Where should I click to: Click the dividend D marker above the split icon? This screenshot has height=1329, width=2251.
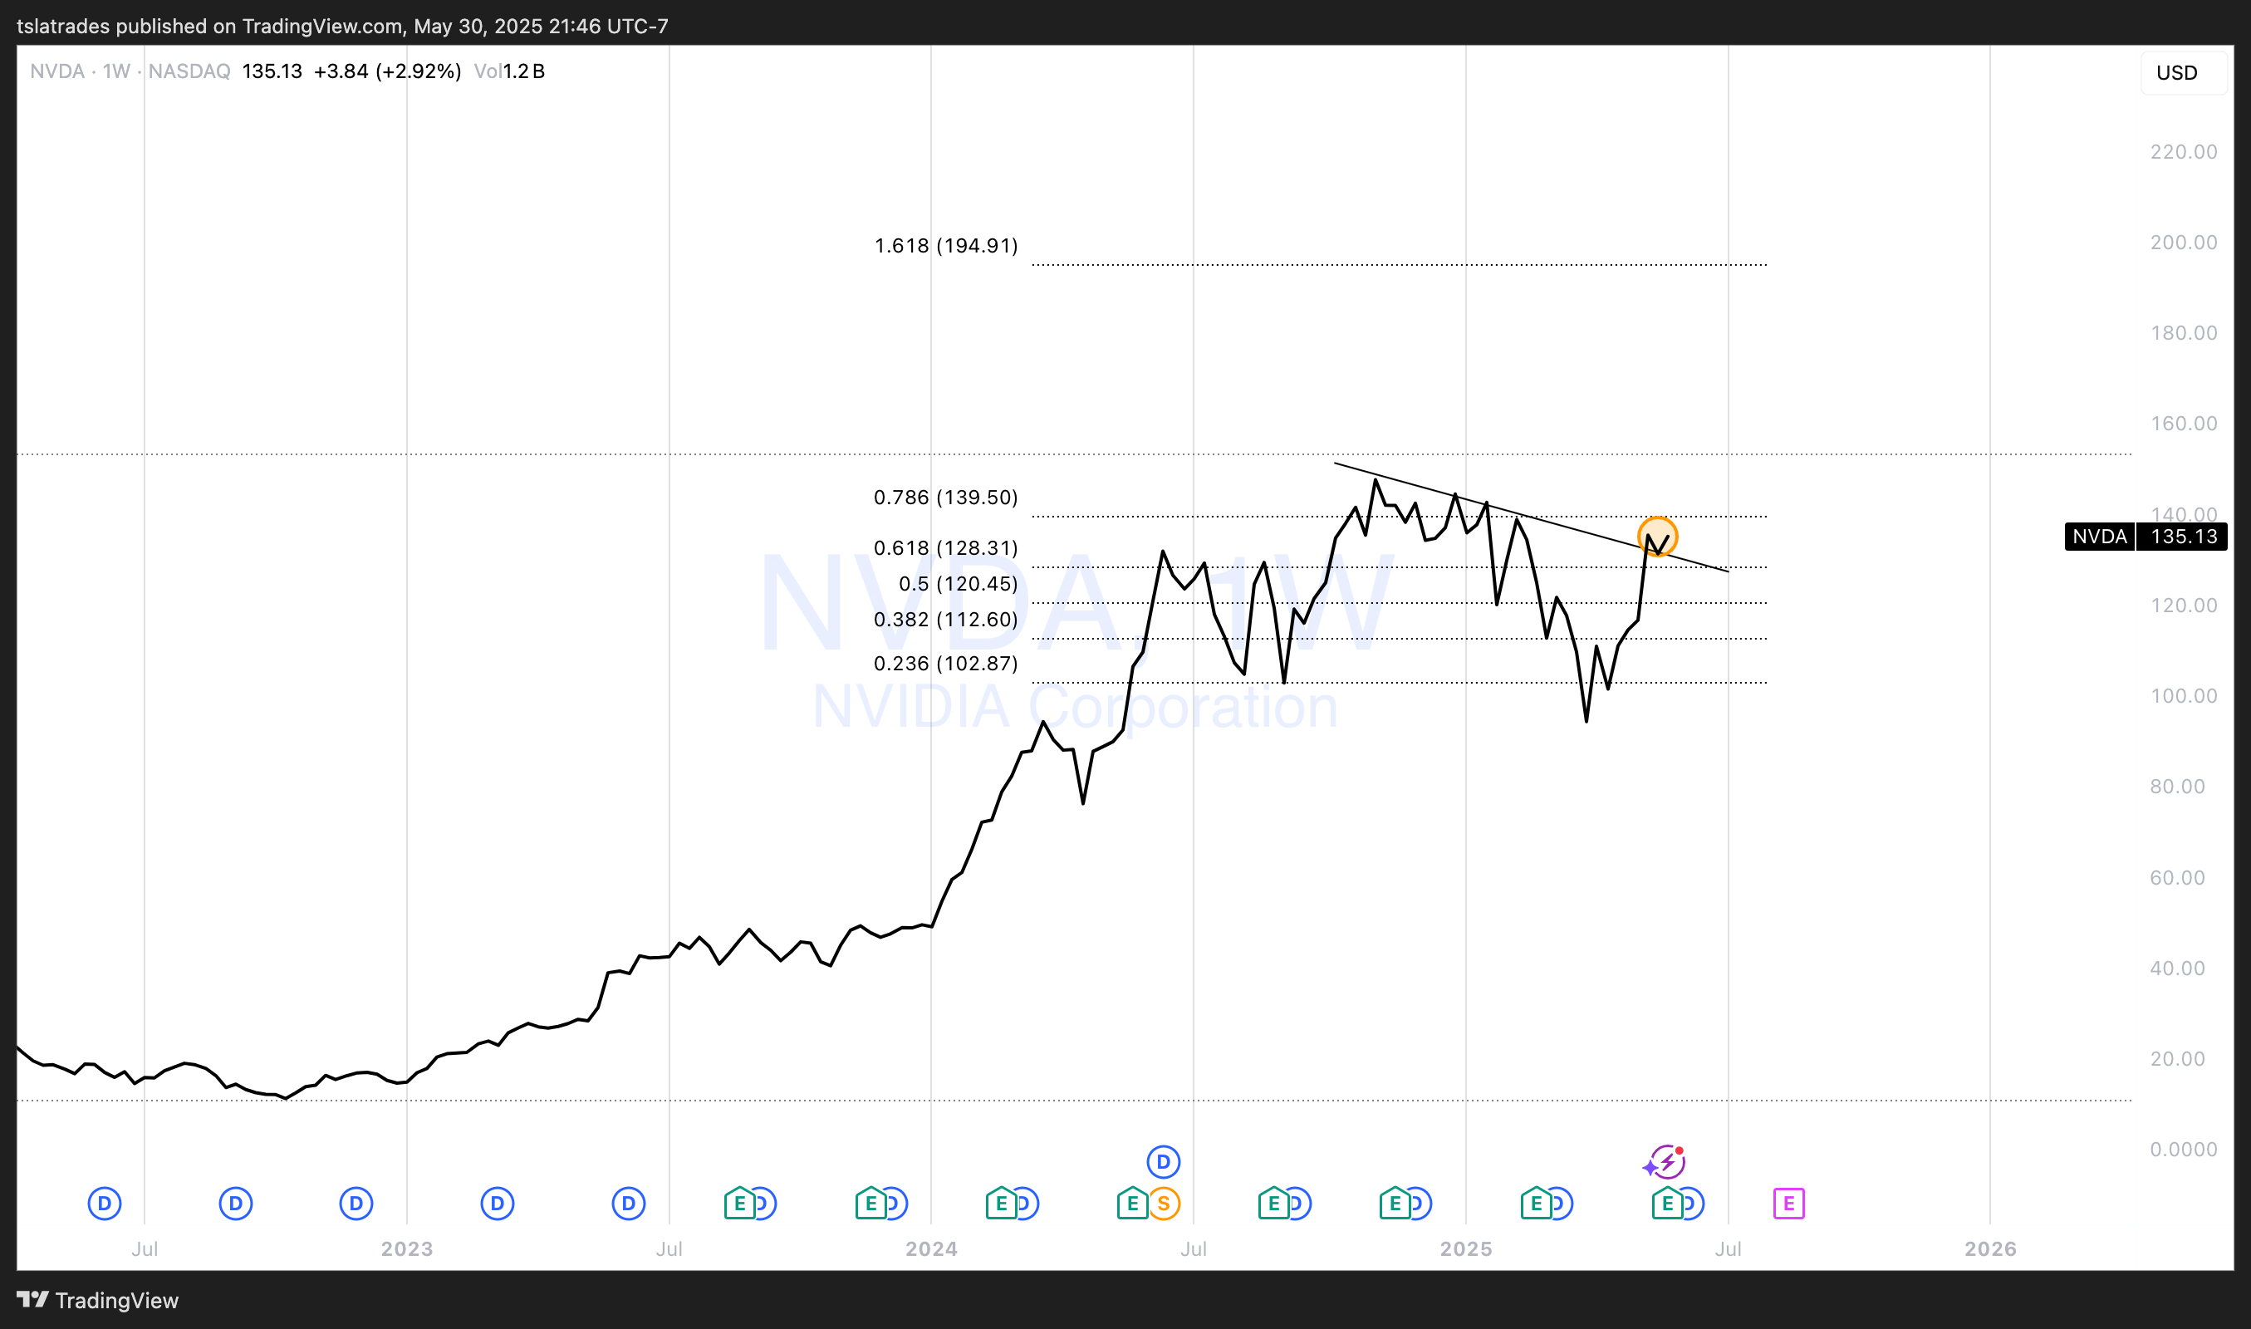click(1163, 1162)
